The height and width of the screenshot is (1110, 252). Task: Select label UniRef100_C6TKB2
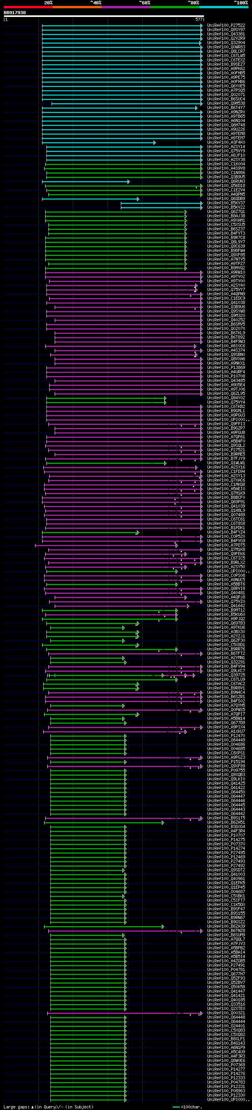(226, 407)
